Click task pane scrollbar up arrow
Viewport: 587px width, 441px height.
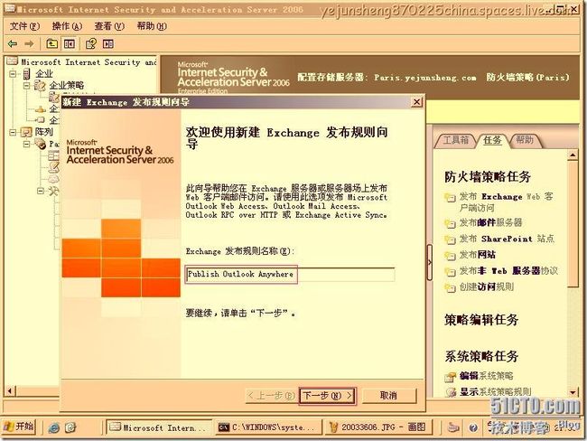[x=573, y=155]
